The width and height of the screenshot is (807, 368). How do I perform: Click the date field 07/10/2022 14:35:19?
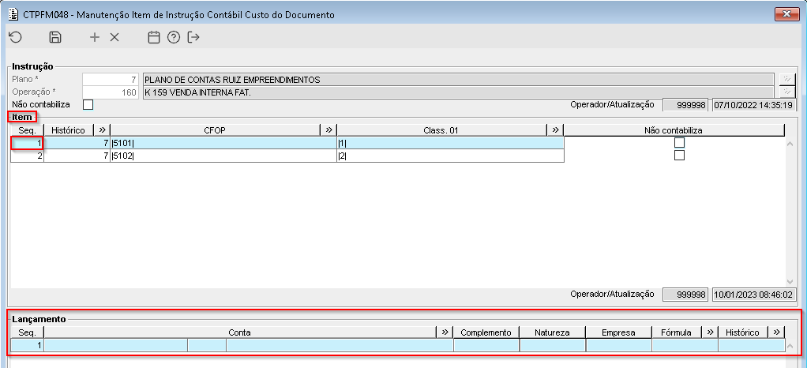(x=755, y=105)
